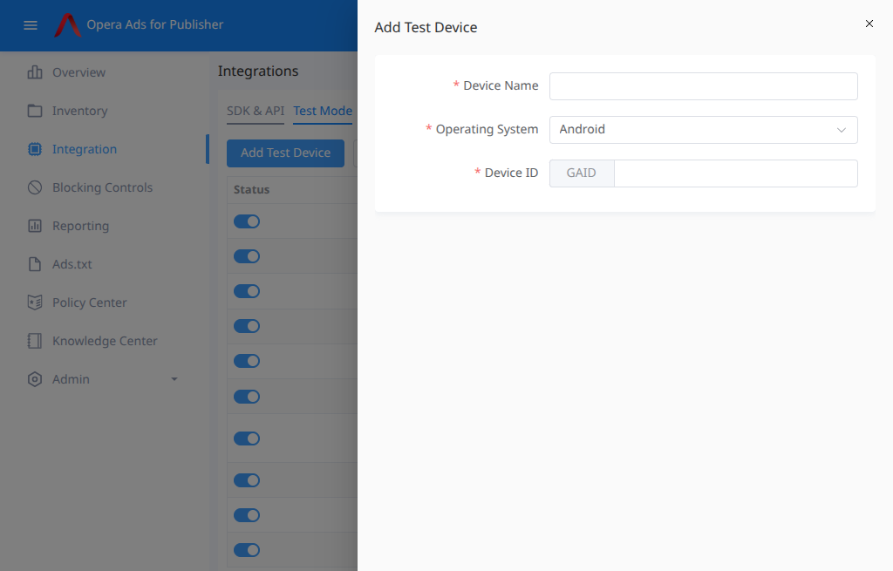The width and height of the screenshot is (893, 571).
Task: Close the Add Test Device panel
Action: pyautogui.click(x=869, y=24)
